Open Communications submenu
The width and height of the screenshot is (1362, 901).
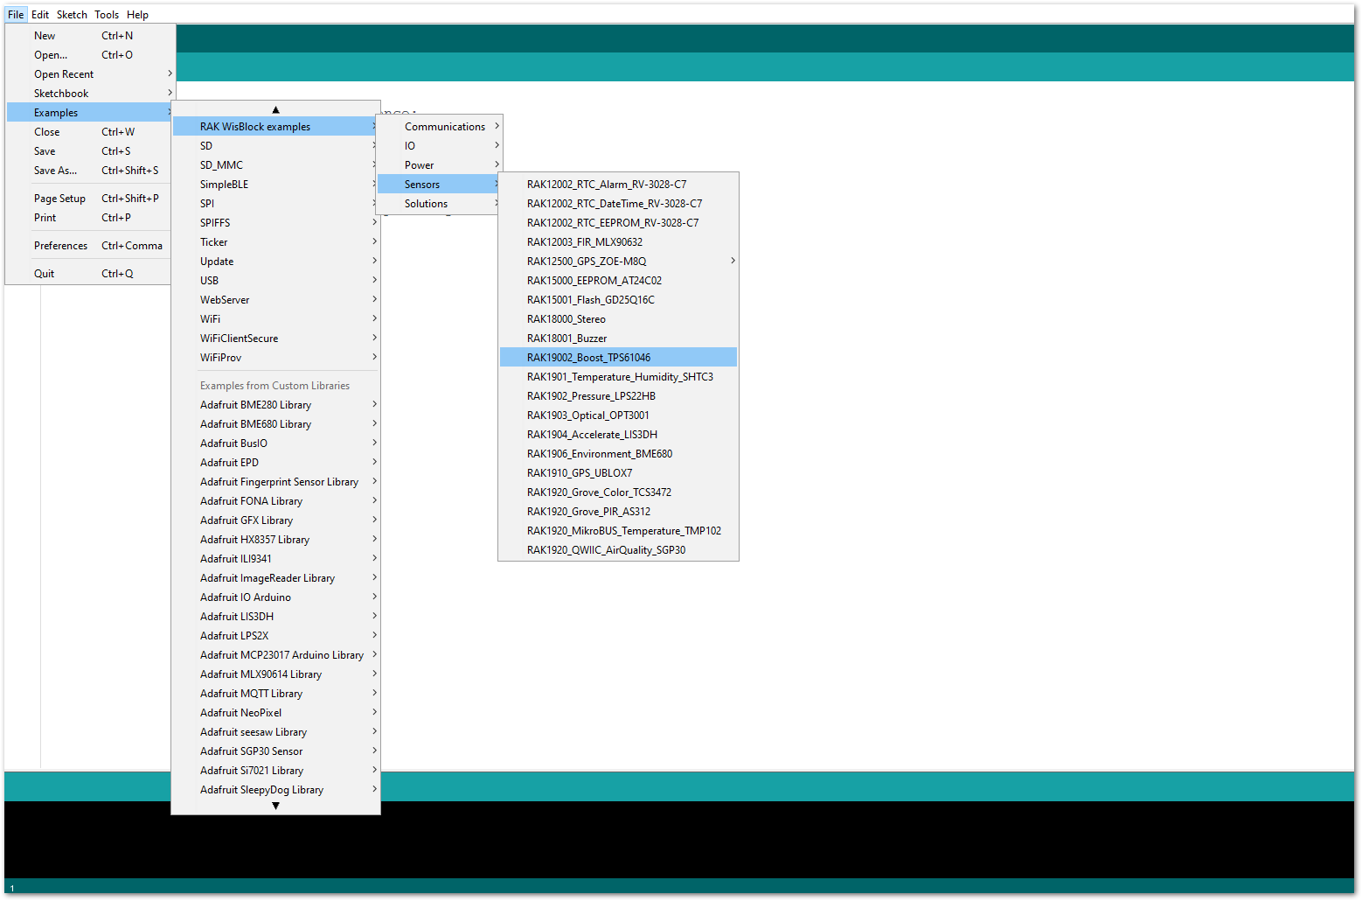440,127
